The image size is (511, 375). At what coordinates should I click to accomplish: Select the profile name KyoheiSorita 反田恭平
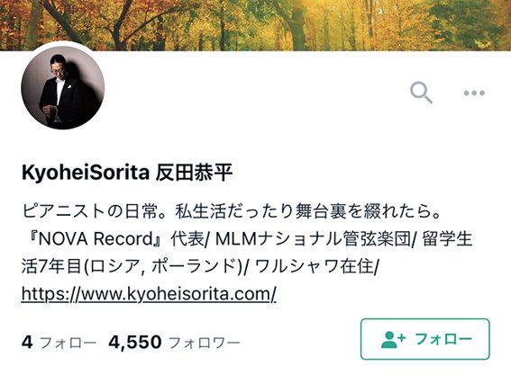pos(127,173)
